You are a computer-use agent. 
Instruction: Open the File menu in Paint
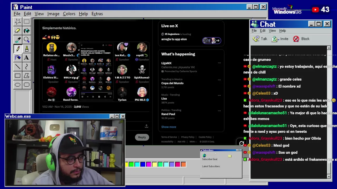click(x=17, y=14)
